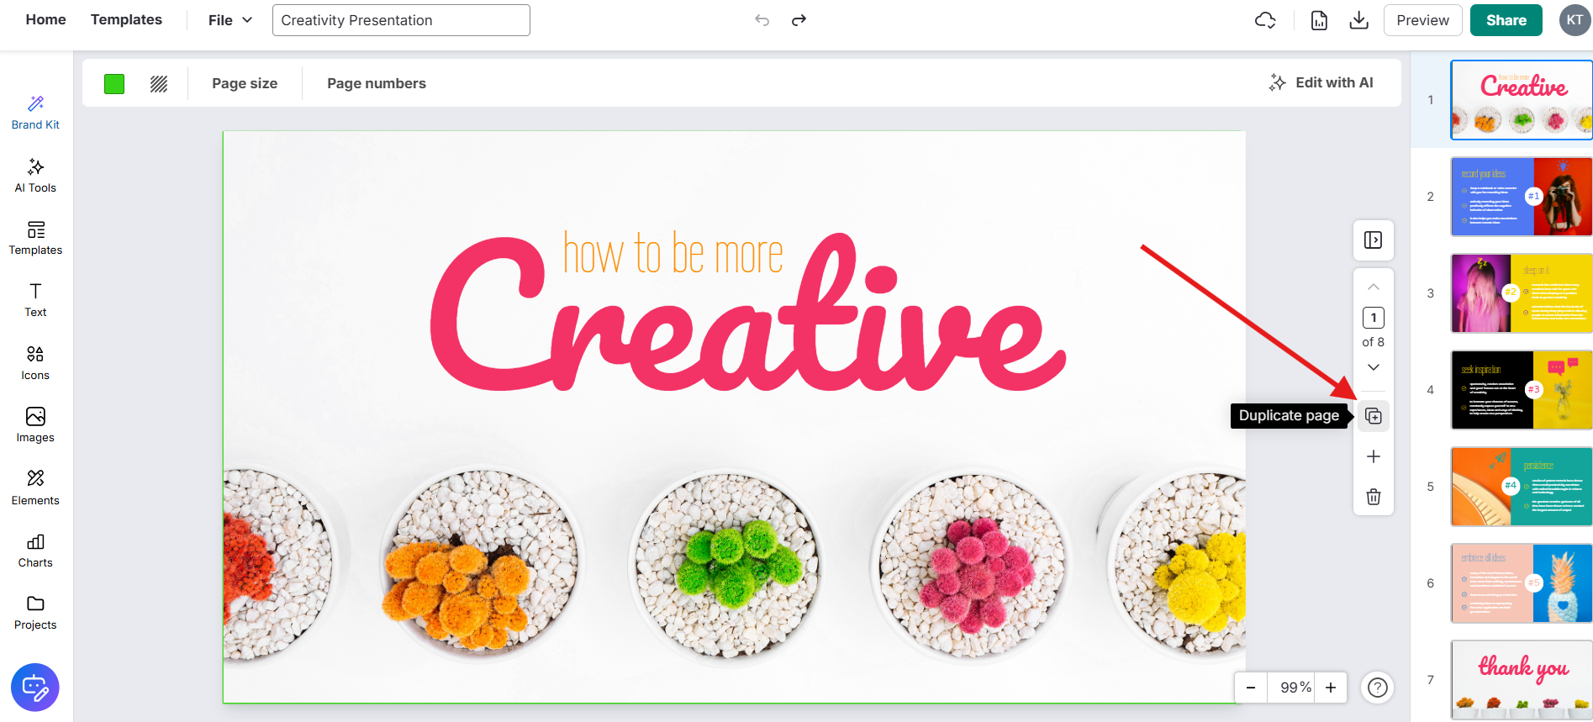Click the download icon in the top bar
The width and height of the screenshot is (1593, 722).
click(1358, 20)
